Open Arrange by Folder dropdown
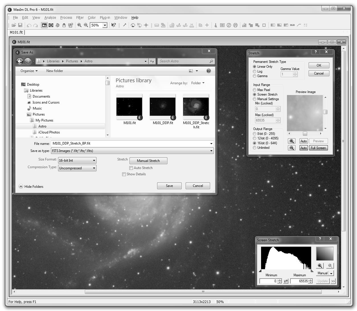357x311 pixels. point(198,83)
